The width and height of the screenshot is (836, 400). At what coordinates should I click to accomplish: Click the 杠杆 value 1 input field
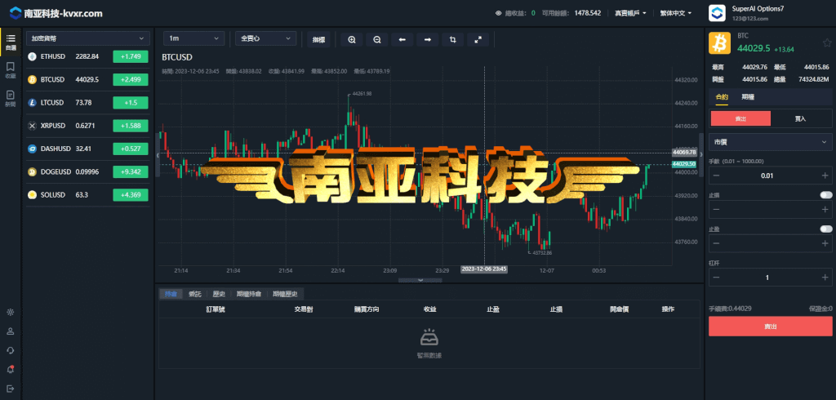771,278
